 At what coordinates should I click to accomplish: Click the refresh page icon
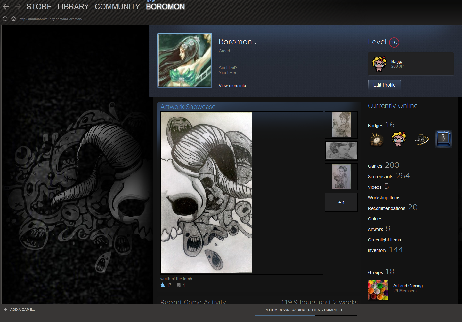[4, 19]
